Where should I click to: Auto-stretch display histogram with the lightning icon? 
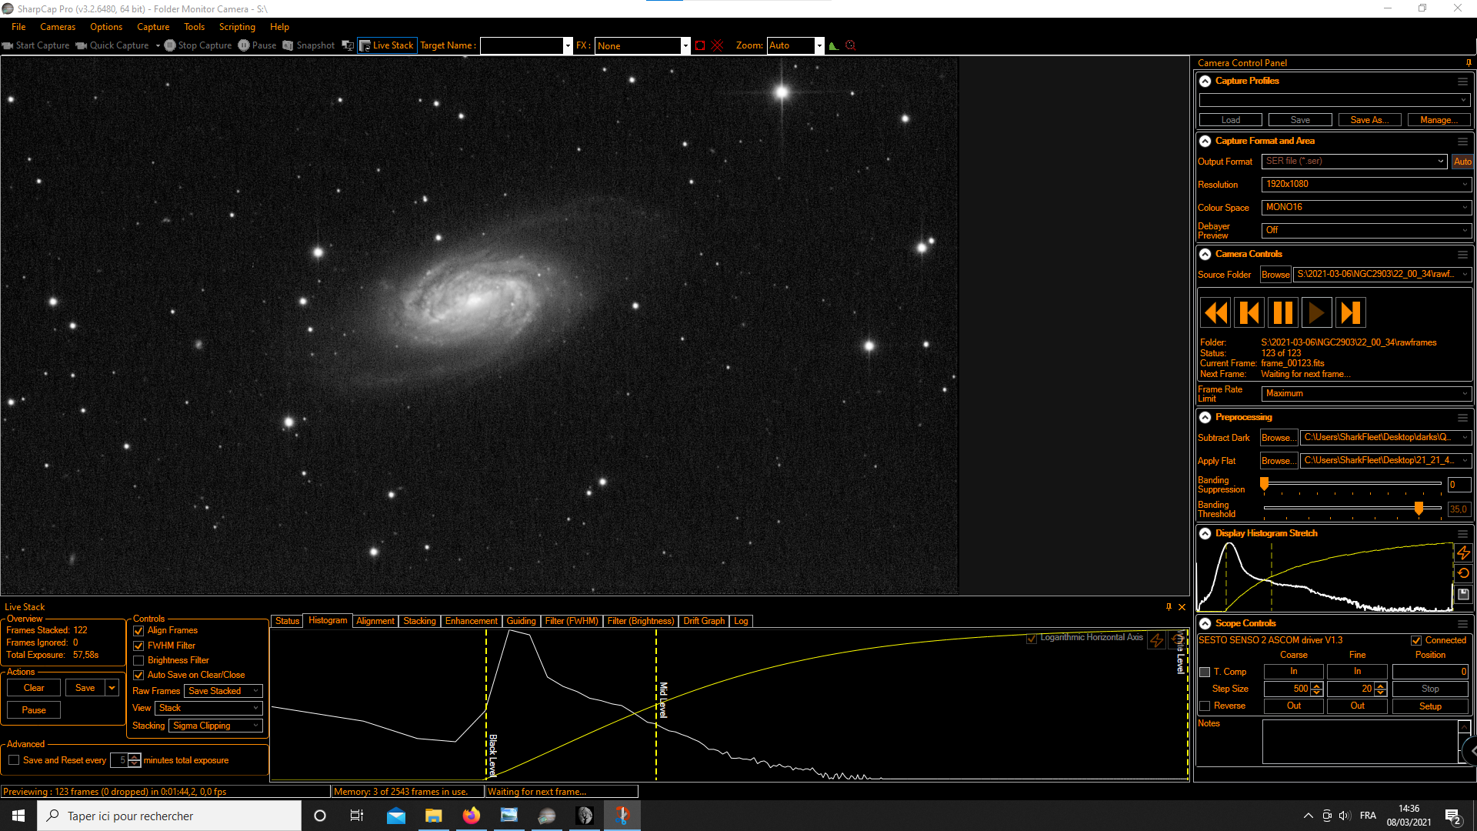click(1463, 552)
